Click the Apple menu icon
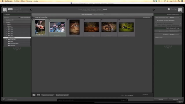The width and height of the screenshot is (185, 104). (x=3, y=1)
